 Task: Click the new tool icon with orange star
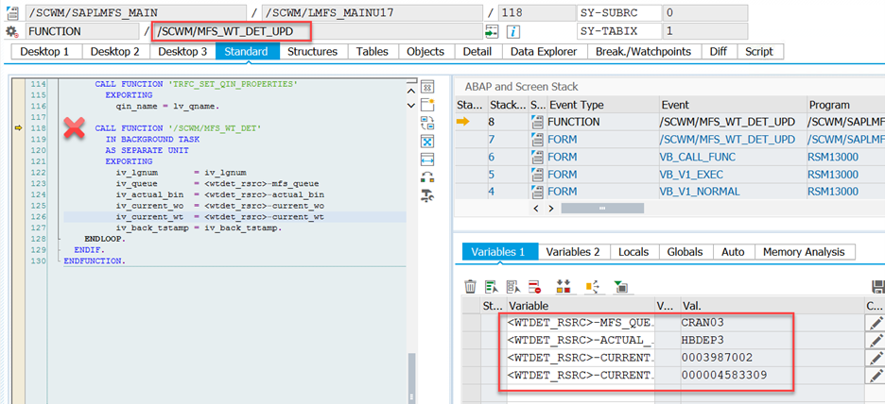(x=427, y=105)
